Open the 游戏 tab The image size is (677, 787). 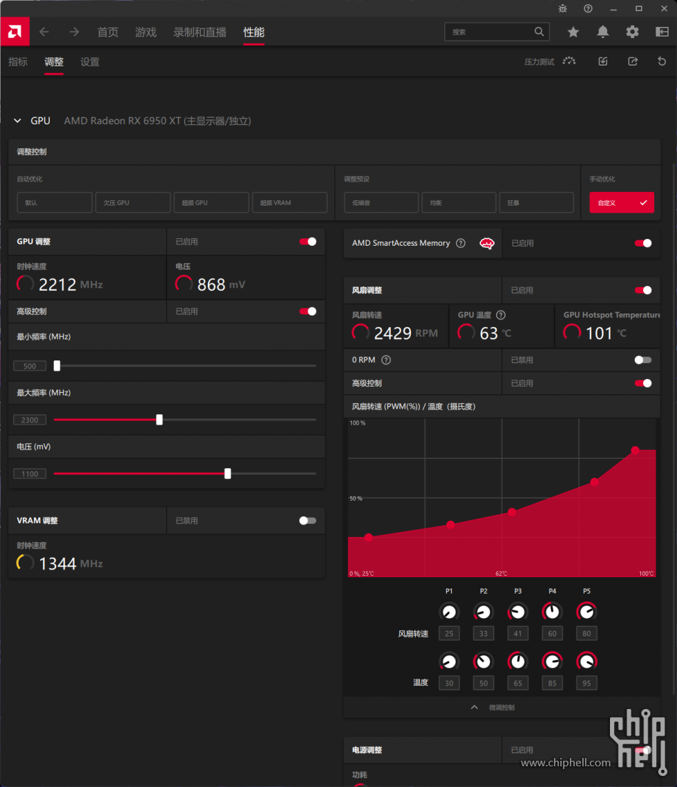(x=146, y=32)
